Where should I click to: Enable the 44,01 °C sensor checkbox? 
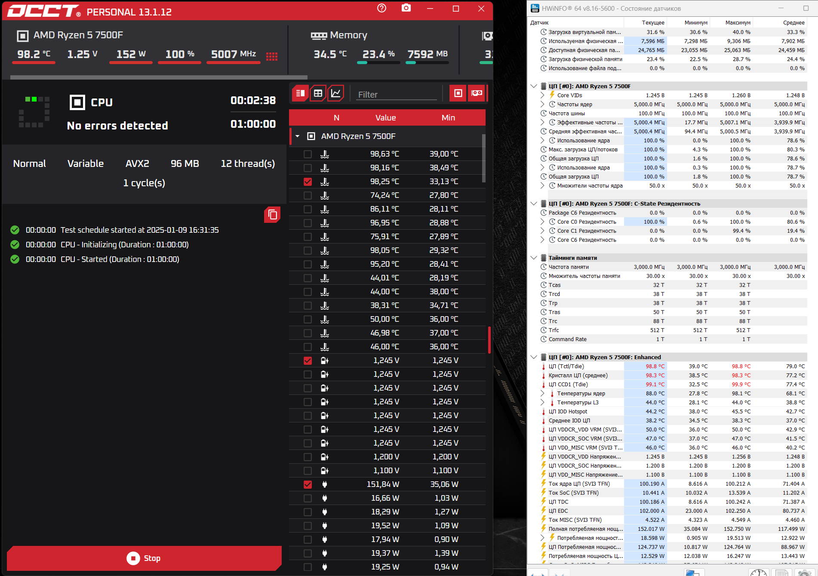tap(308, 278)
